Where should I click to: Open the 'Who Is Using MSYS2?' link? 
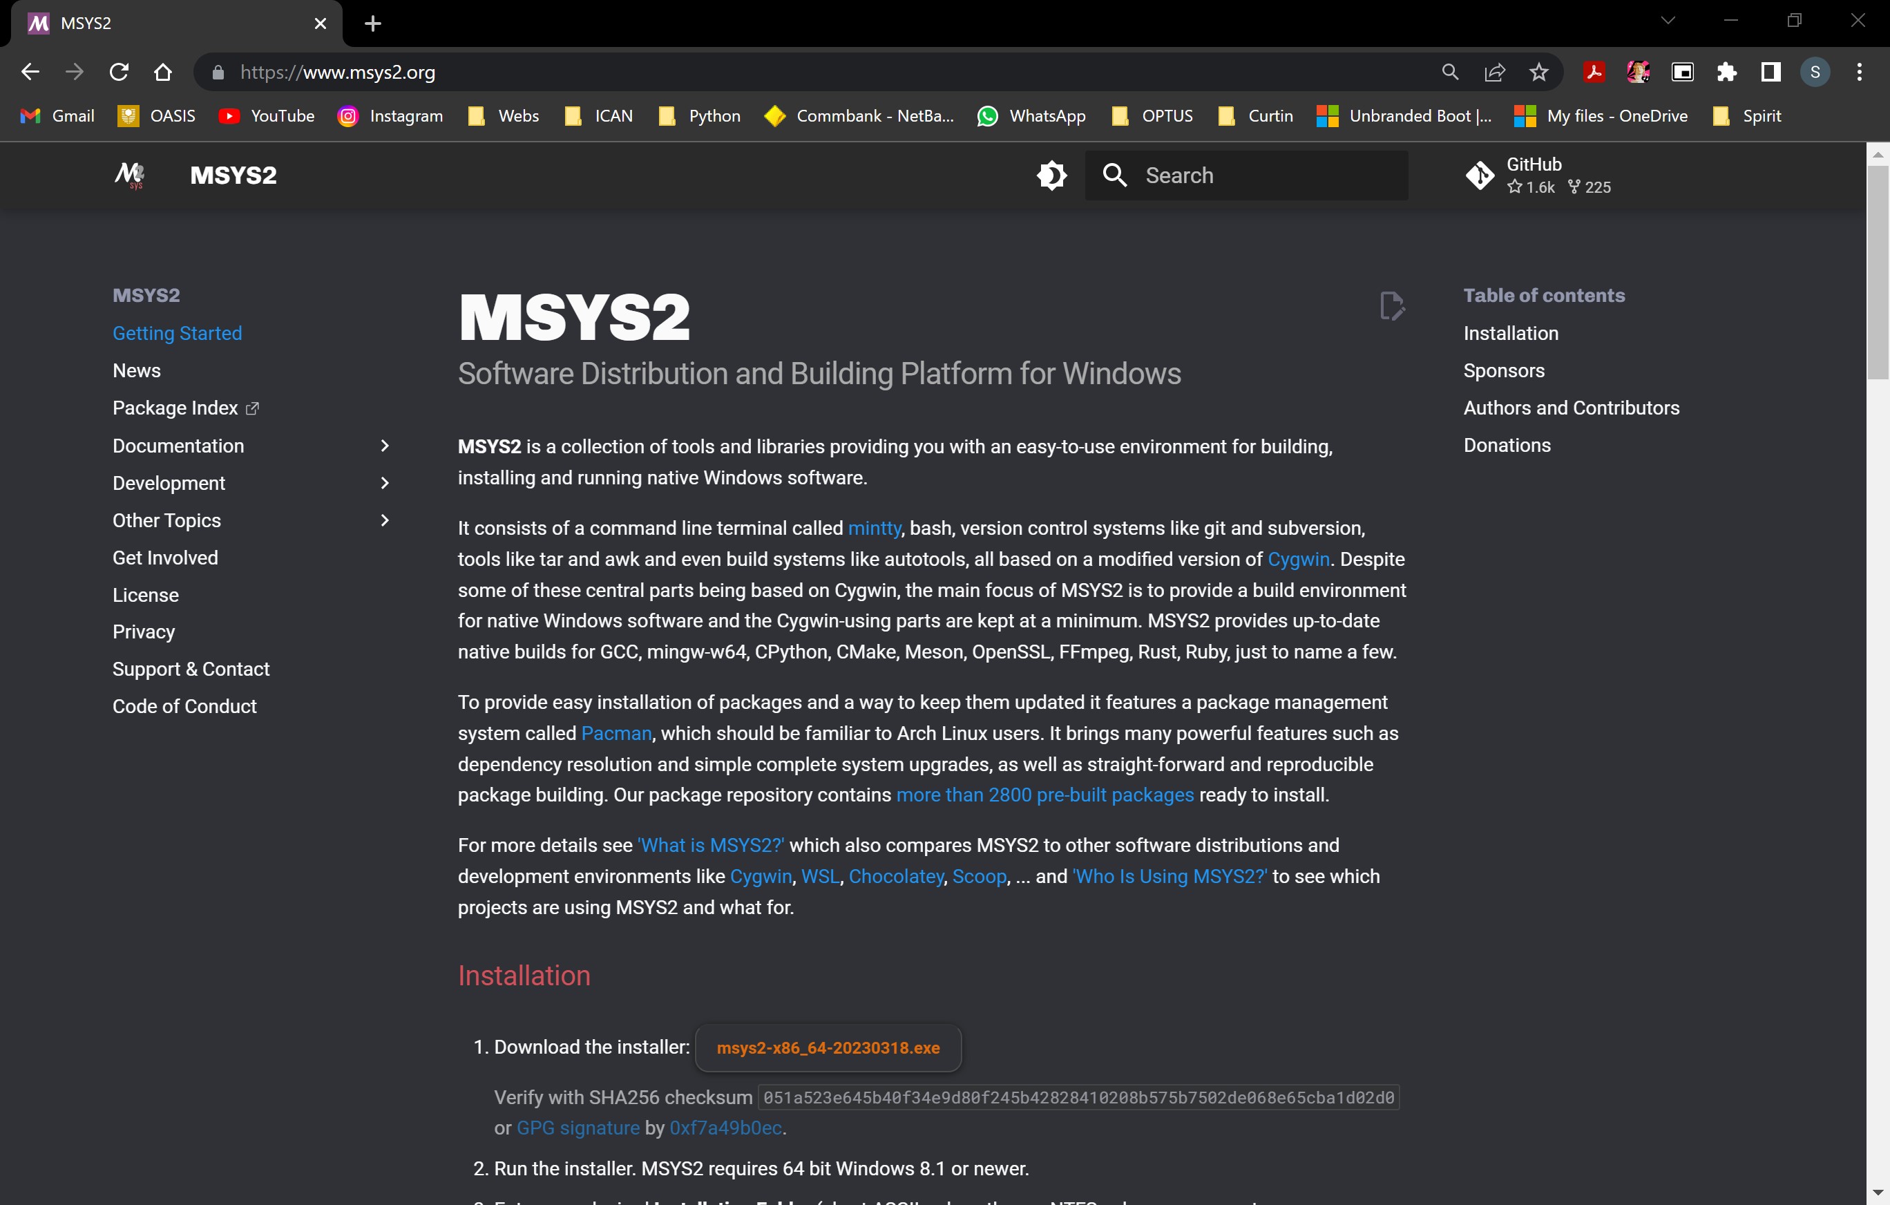tap(1170, 876)
